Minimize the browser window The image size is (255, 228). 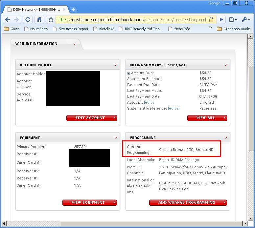[227, 3]
